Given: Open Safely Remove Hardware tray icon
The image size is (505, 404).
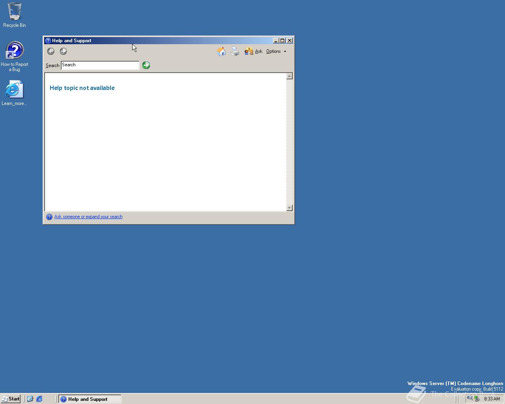Looking at the screenshot, I should point(477,398).
